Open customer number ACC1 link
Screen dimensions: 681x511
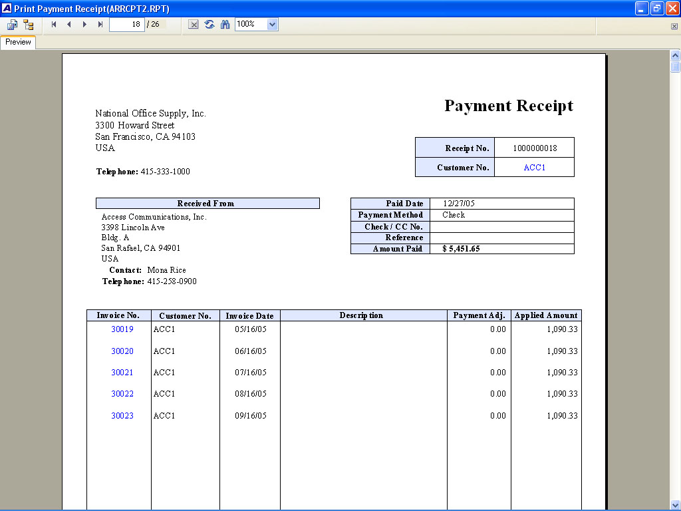534,168
